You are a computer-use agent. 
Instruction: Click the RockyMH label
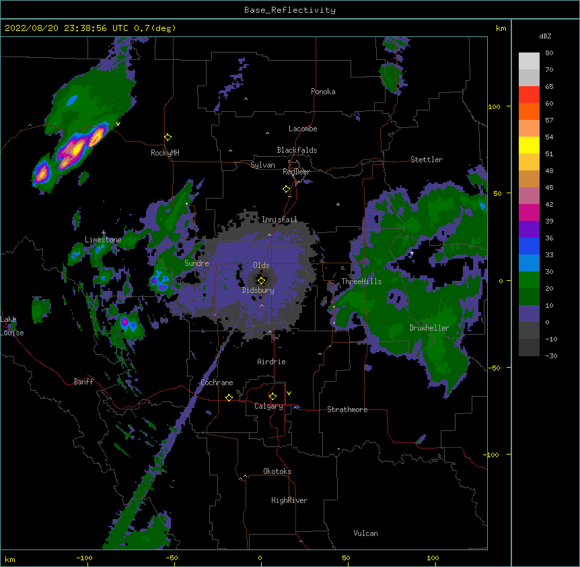point(165,153)
